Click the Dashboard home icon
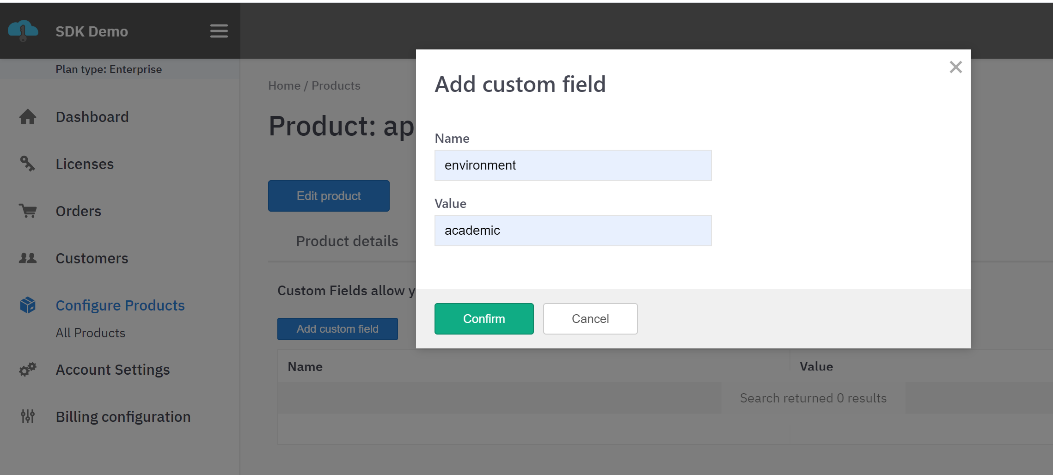Screen dimensions: 1053x475 pyautogui.click(x=28, y=117)
